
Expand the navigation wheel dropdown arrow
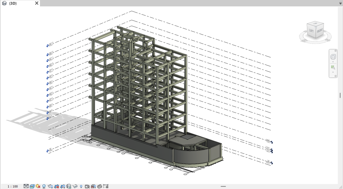click(x=333, y=62)
